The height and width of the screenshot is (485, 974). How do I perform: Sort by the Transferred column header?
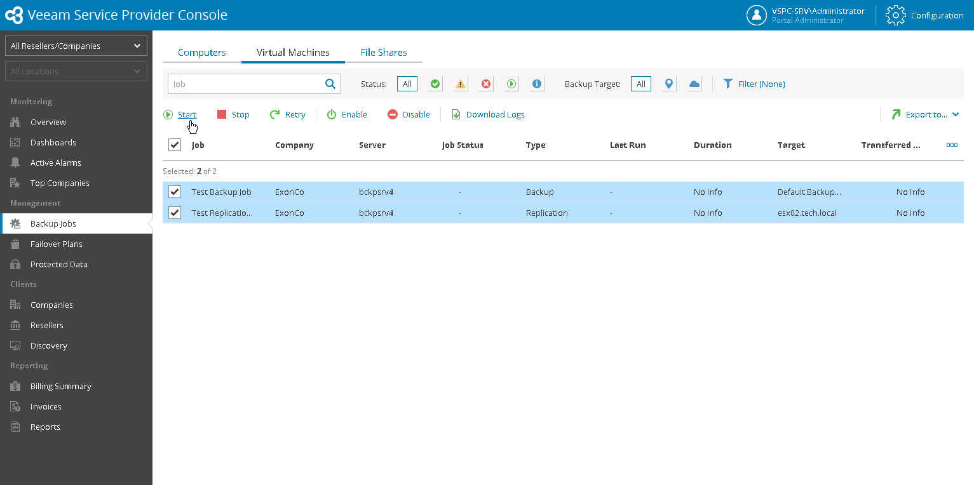[x=891, y=145]
